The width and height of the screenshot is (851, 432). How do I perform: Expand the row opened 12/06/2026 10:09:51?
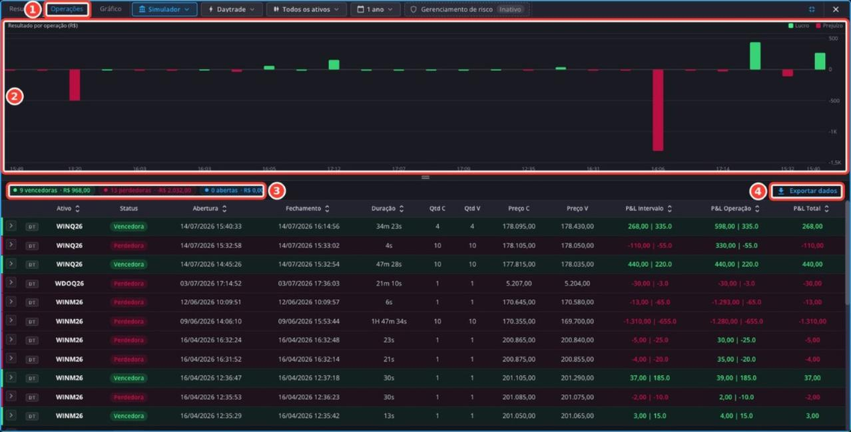(11, 302)
